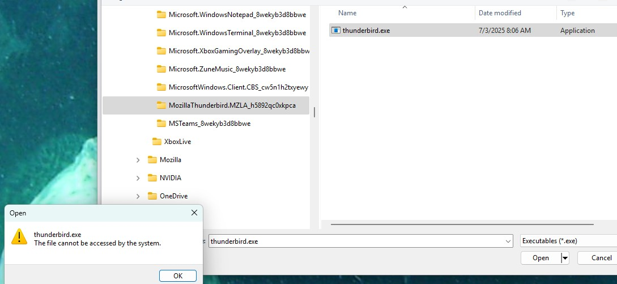This screenshot has width=617, height=284.
Task: Close the Open error dialog with X
Action: point(194,213)
